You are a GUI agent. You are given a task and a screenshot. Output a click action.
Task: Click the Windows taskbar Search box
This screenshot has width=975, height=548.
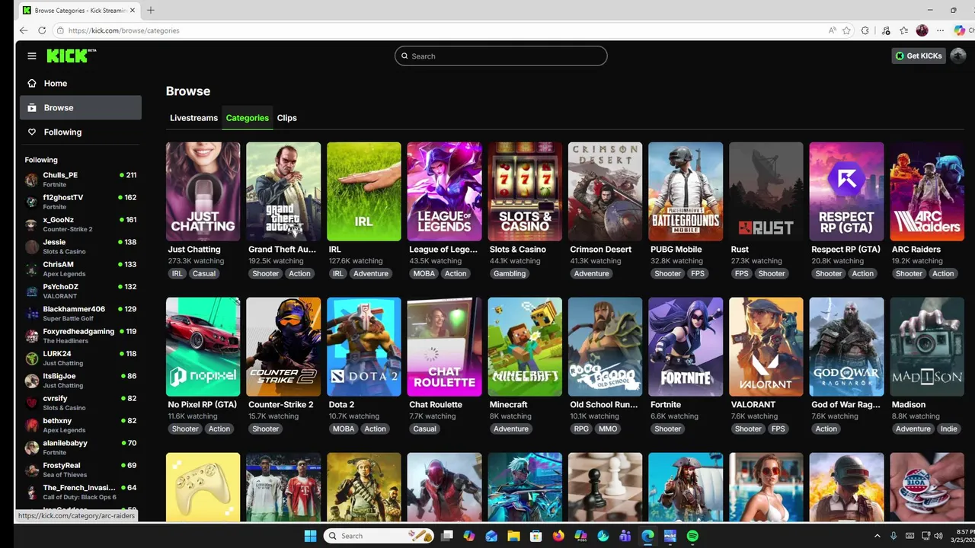[x=379, y=536]
